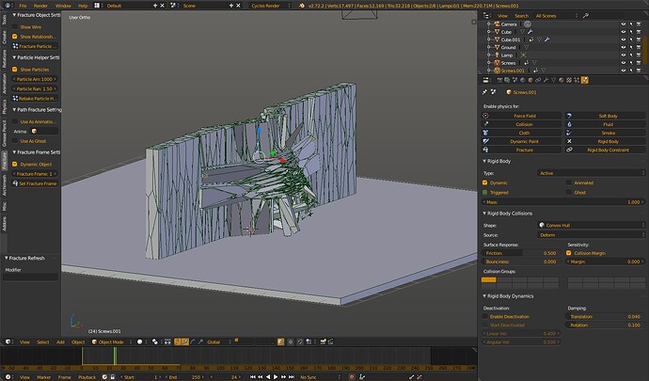Screen dimensions: 649x381
Task: Open the Render menu in top bar
Action: point(40,6)
